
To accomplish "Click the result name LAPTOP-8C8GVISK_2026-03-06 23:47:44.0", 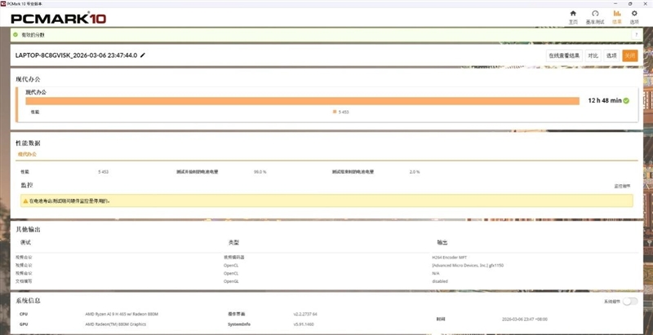I will pos(76,55).
